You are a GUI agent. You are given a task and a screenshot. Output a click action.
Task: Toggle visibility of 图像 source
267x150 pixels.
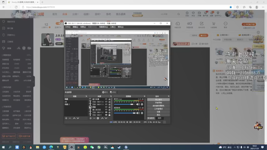point(106,107)
